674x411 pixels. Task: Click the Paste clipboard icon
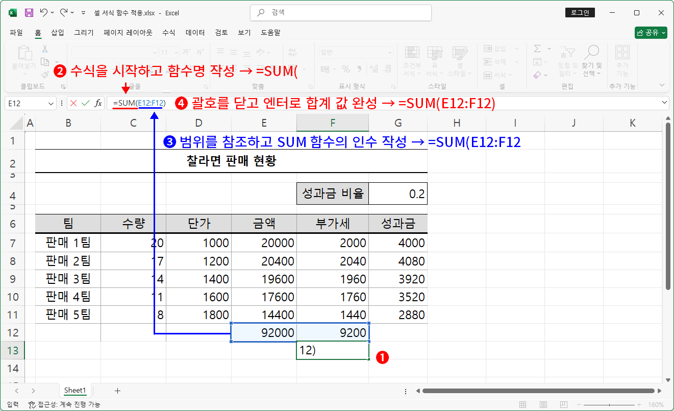pos(24,53)
